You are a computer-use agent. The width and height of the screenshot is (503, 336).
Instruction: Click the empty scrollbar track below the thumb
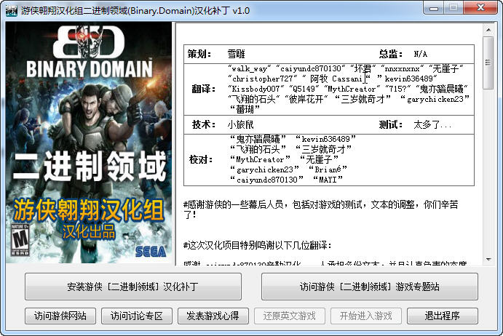point(488,172)
